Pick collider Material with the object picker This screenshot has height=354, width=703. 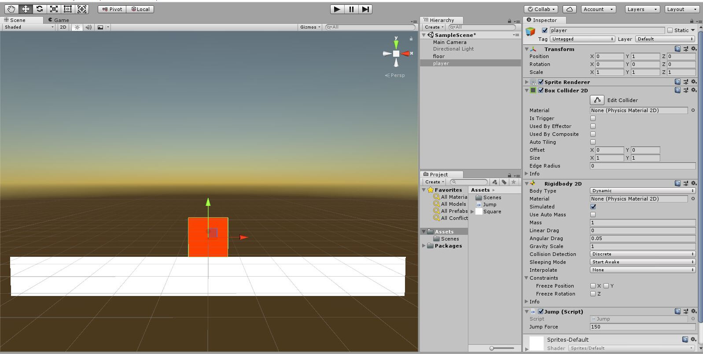click(x=693, y=110)
